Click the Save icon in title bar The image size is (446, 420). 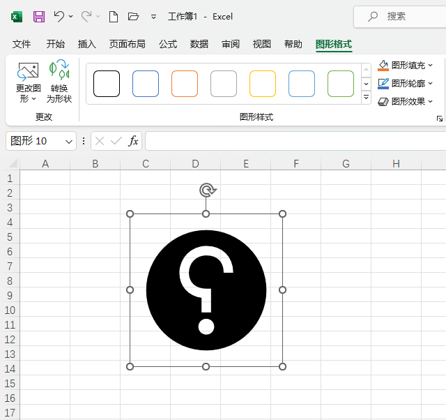click(39, 16)
